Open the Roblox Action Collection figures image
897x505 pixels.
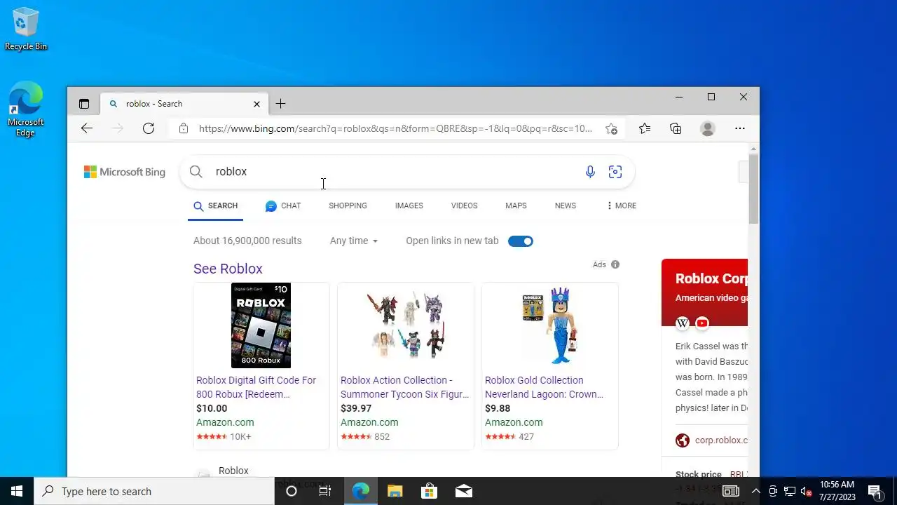pyautogui.click(x=405, y=325)
